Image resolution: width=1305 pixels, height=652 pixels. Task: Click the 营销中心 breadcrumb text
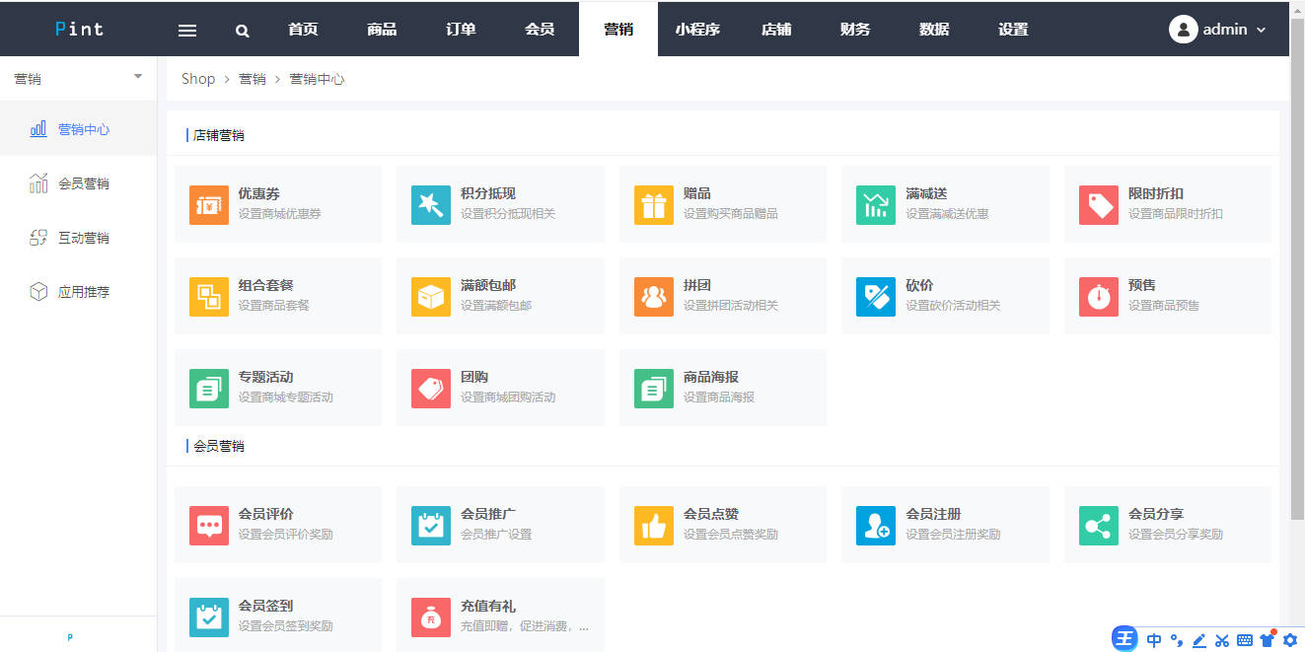(317, 79)
